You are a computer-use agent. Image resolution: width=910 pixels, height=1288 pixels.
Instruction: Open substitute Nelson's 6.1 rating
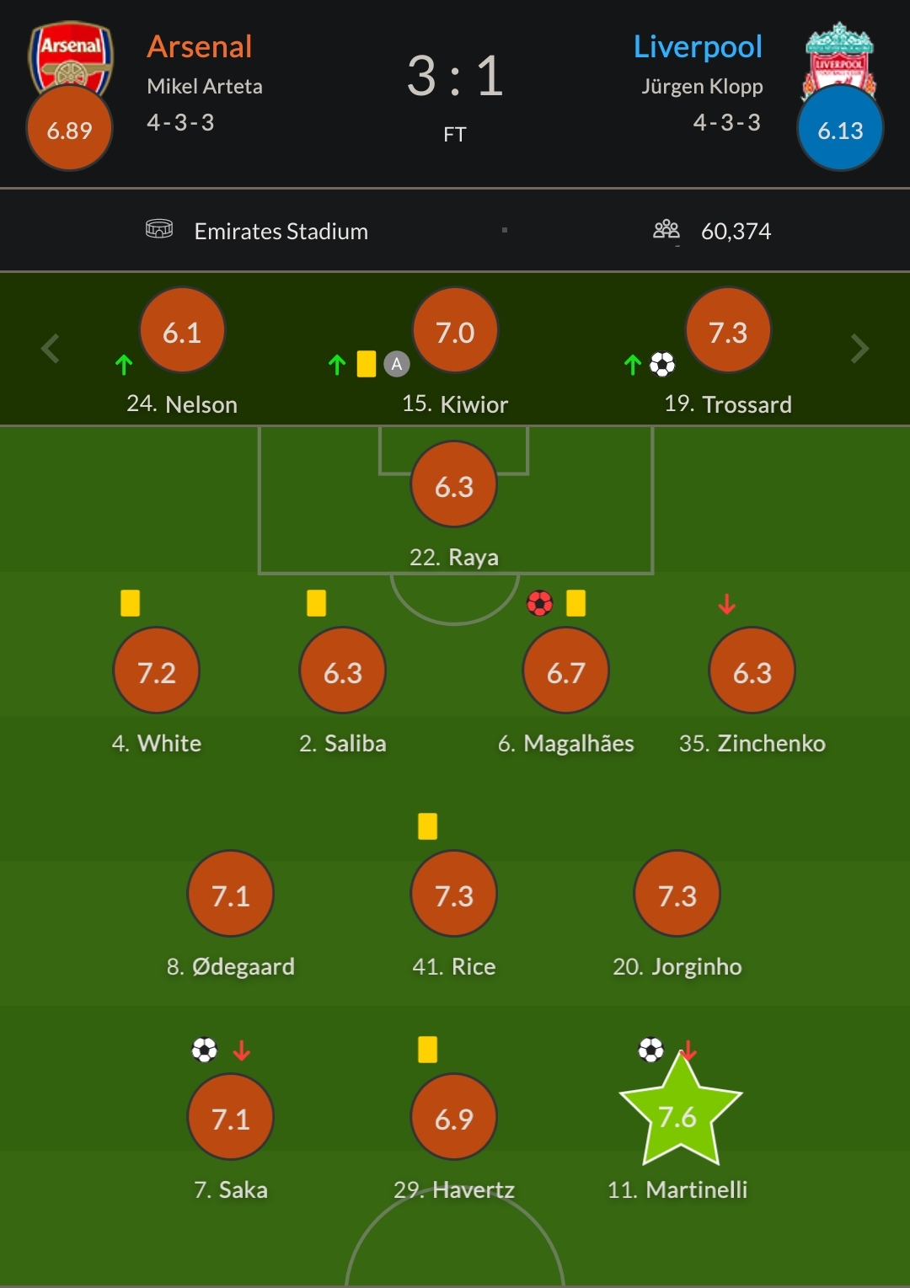click(182, 331)
